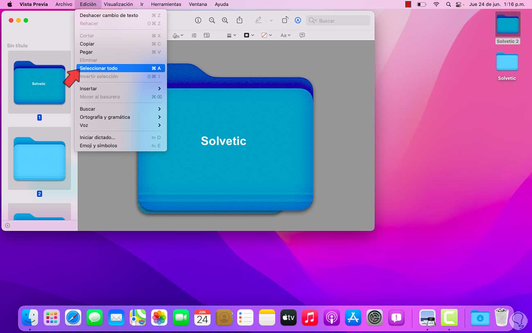The width and height of the screenshot is (532, 333).
Task: Choose Iniciar dictado from the menu
Action: (x=121, y=138)
